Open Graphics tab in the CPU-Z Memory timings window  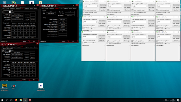[x=66, y=8]
